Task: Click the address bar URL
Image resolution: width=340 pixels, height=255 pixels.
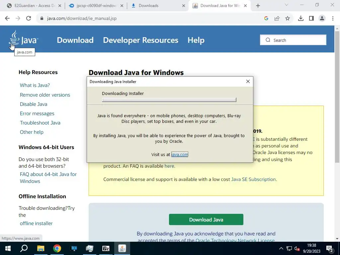Action: 82,19
